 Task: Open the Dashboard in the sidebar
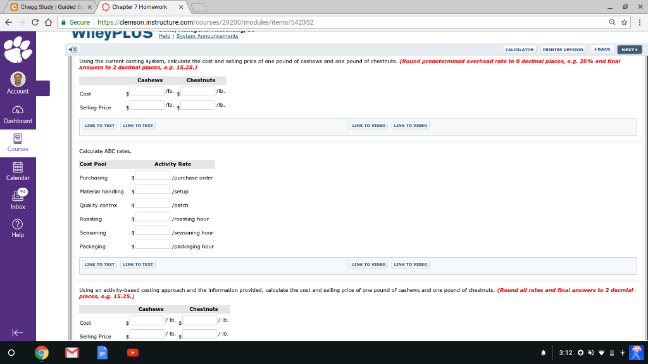coord(18,115)
